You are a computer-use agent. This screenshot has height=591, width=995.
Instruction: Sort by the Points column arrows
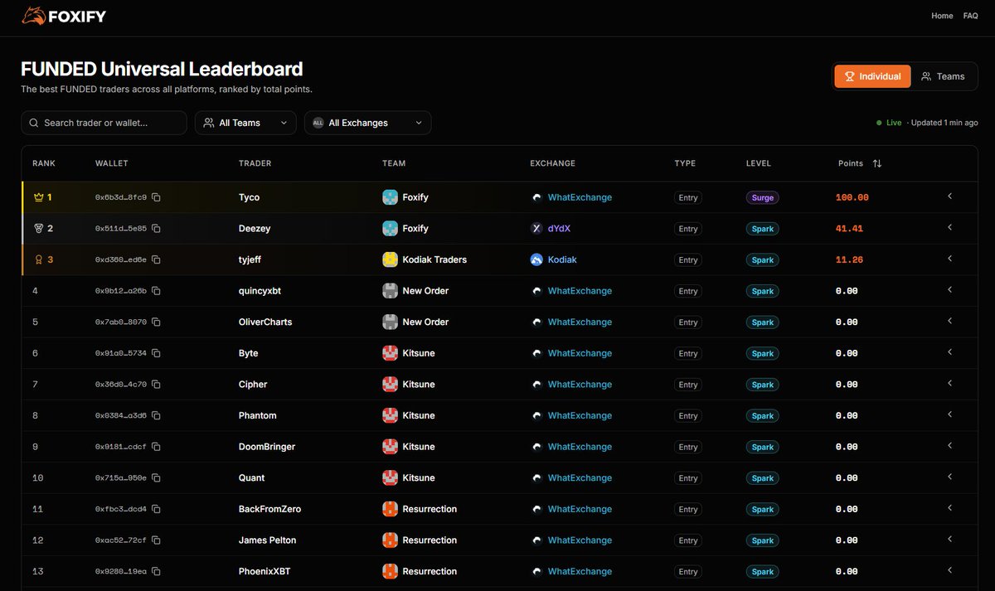pyautogui.click(x=877, y=163)
